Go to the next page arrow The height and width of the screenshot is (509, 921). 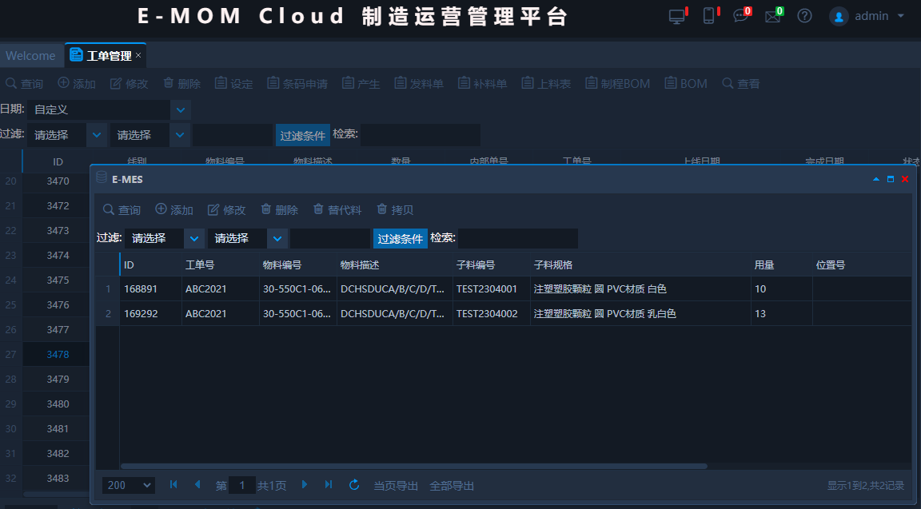click(304, 485)
